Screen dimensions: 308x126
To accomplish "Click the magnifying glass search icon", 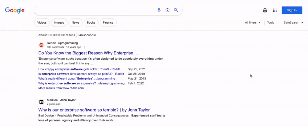I will coord(176,10).
